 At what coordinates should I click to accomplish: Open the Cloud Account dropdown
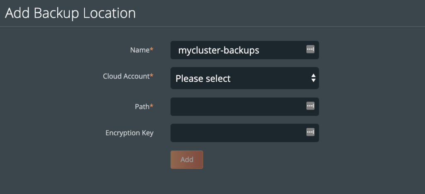(244, 78)
